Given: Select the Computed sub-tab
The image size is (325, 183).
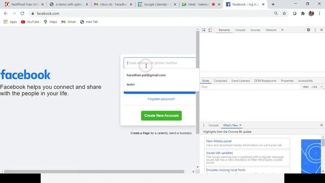Looking at the screenshot, I should [220, 81].
